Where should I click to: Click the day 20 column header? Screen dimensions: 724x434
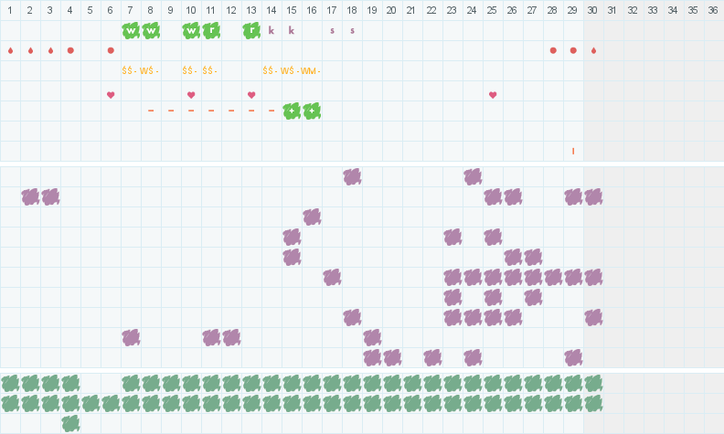click(392, 10)
